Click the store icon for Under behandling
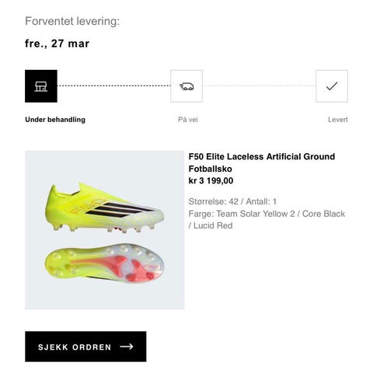This screenshot has height=373, width=373. coord(41,86)
